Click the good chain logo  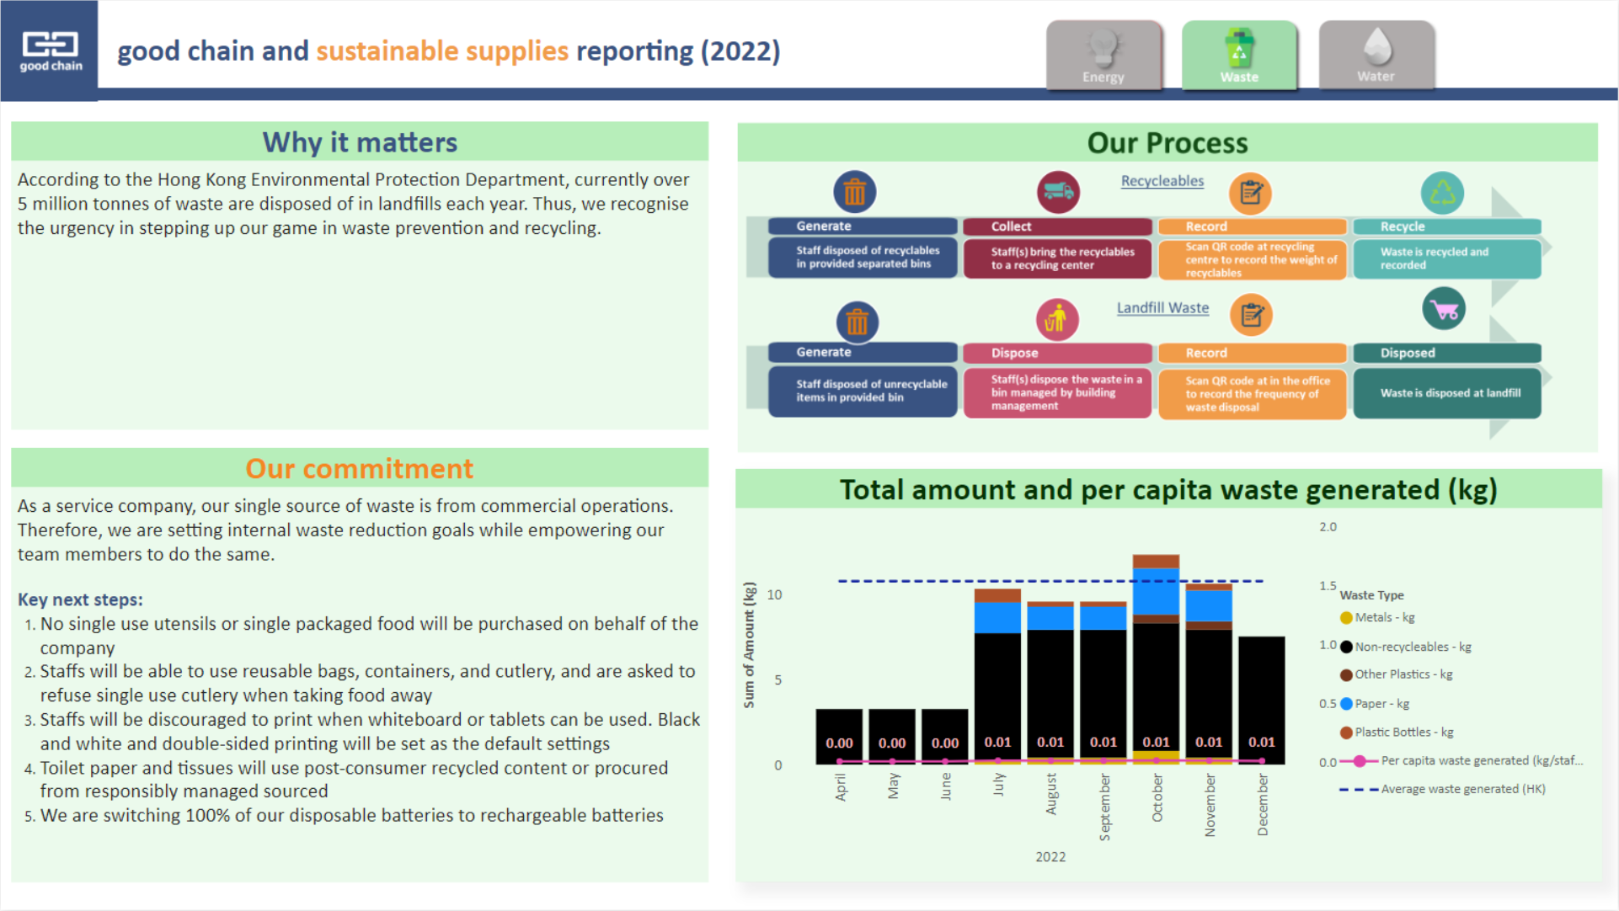pyautogui.click(x=50, y=51)
